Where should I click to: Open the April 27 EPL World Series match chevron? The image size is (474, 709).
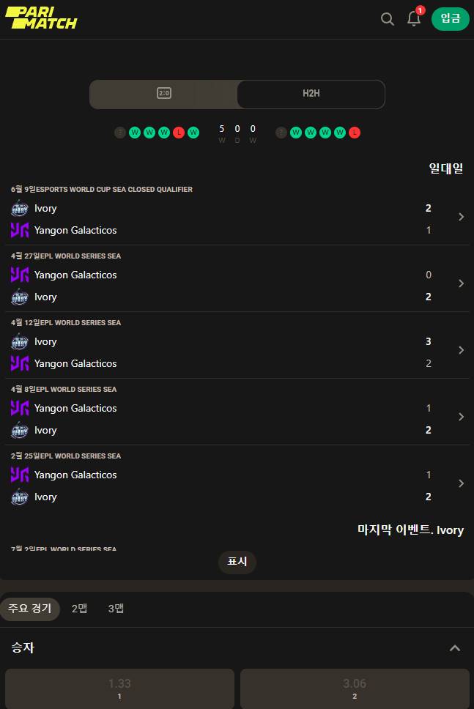coord(461,283)
